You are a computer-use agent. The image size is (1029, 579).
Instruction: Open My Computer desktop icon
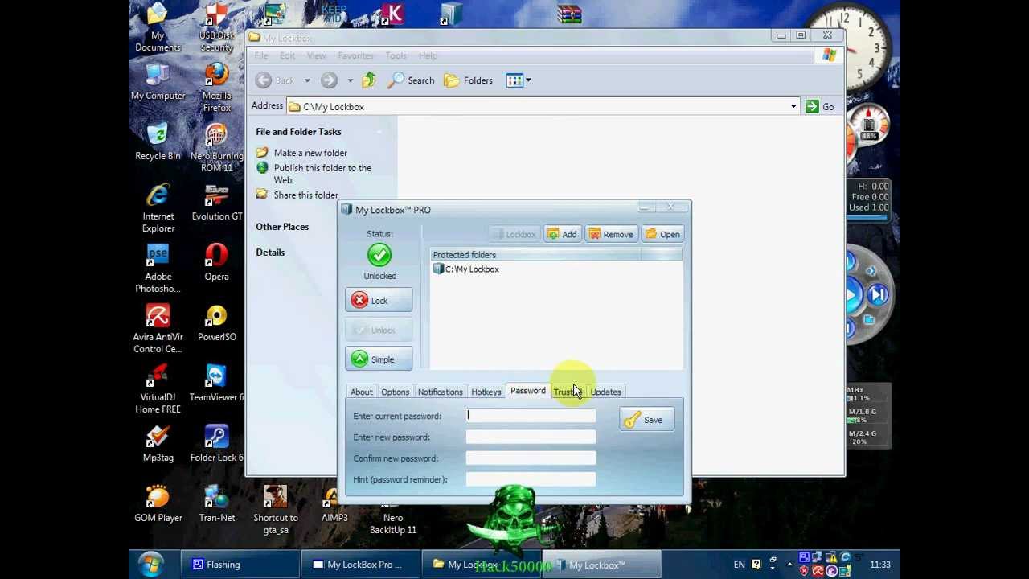158,81
